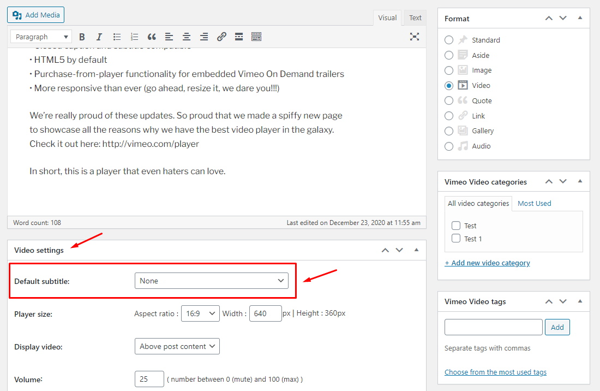This screenshot has width=600, height=391.
Task: Select the Video post format
Action: click(449, 85)
